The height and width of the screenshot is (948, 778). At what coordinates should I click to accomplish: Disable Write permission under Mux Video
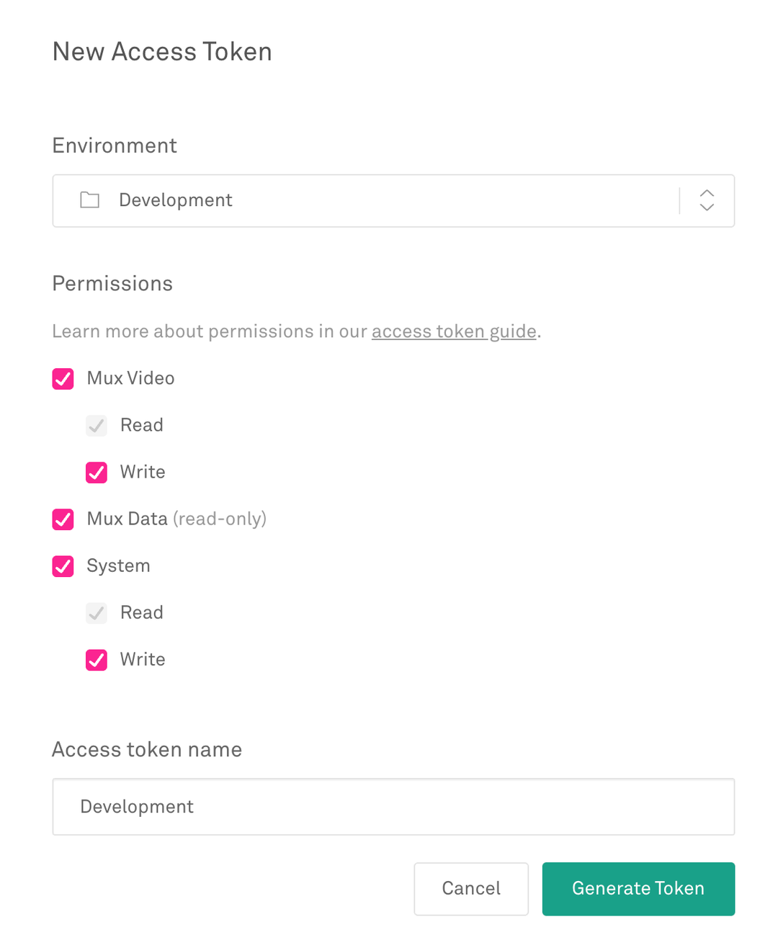96,473
